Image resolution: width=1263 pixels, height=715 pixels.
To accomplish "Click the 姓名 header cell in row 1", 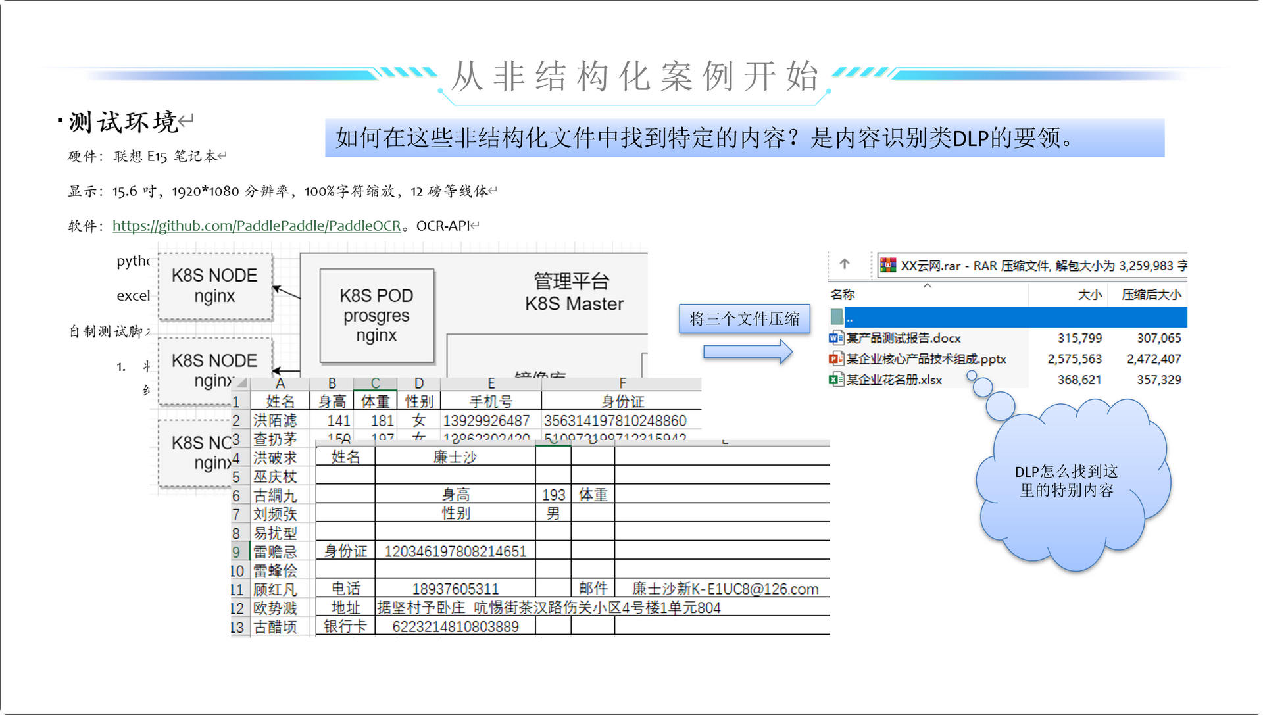I will tap(280, 401).
